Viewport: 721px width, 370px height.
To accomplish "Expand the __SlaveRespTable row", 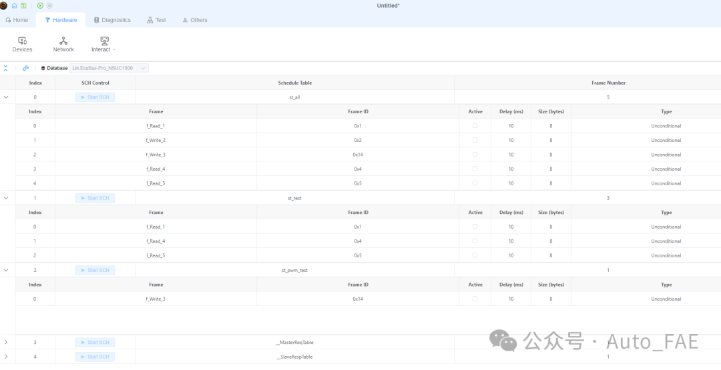I will pos(6,357).
